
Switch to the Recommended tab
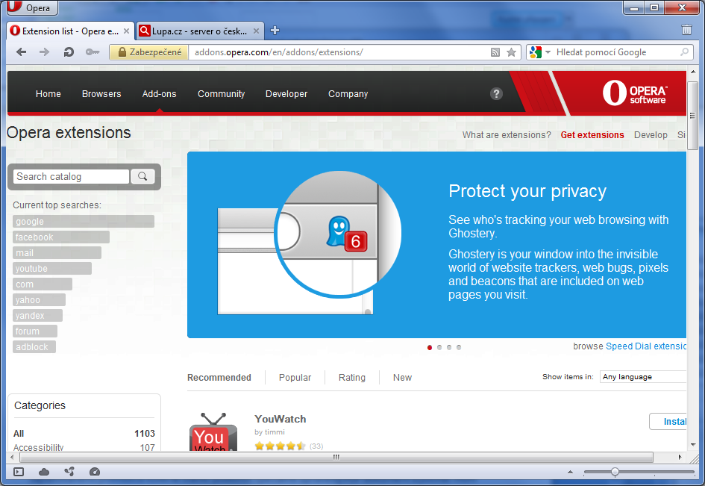219,378
